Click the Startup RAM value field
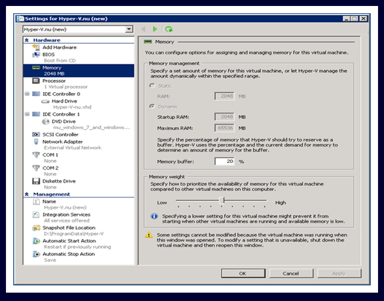Viewport: 384px width, 301px height. (x=224, y=117)
